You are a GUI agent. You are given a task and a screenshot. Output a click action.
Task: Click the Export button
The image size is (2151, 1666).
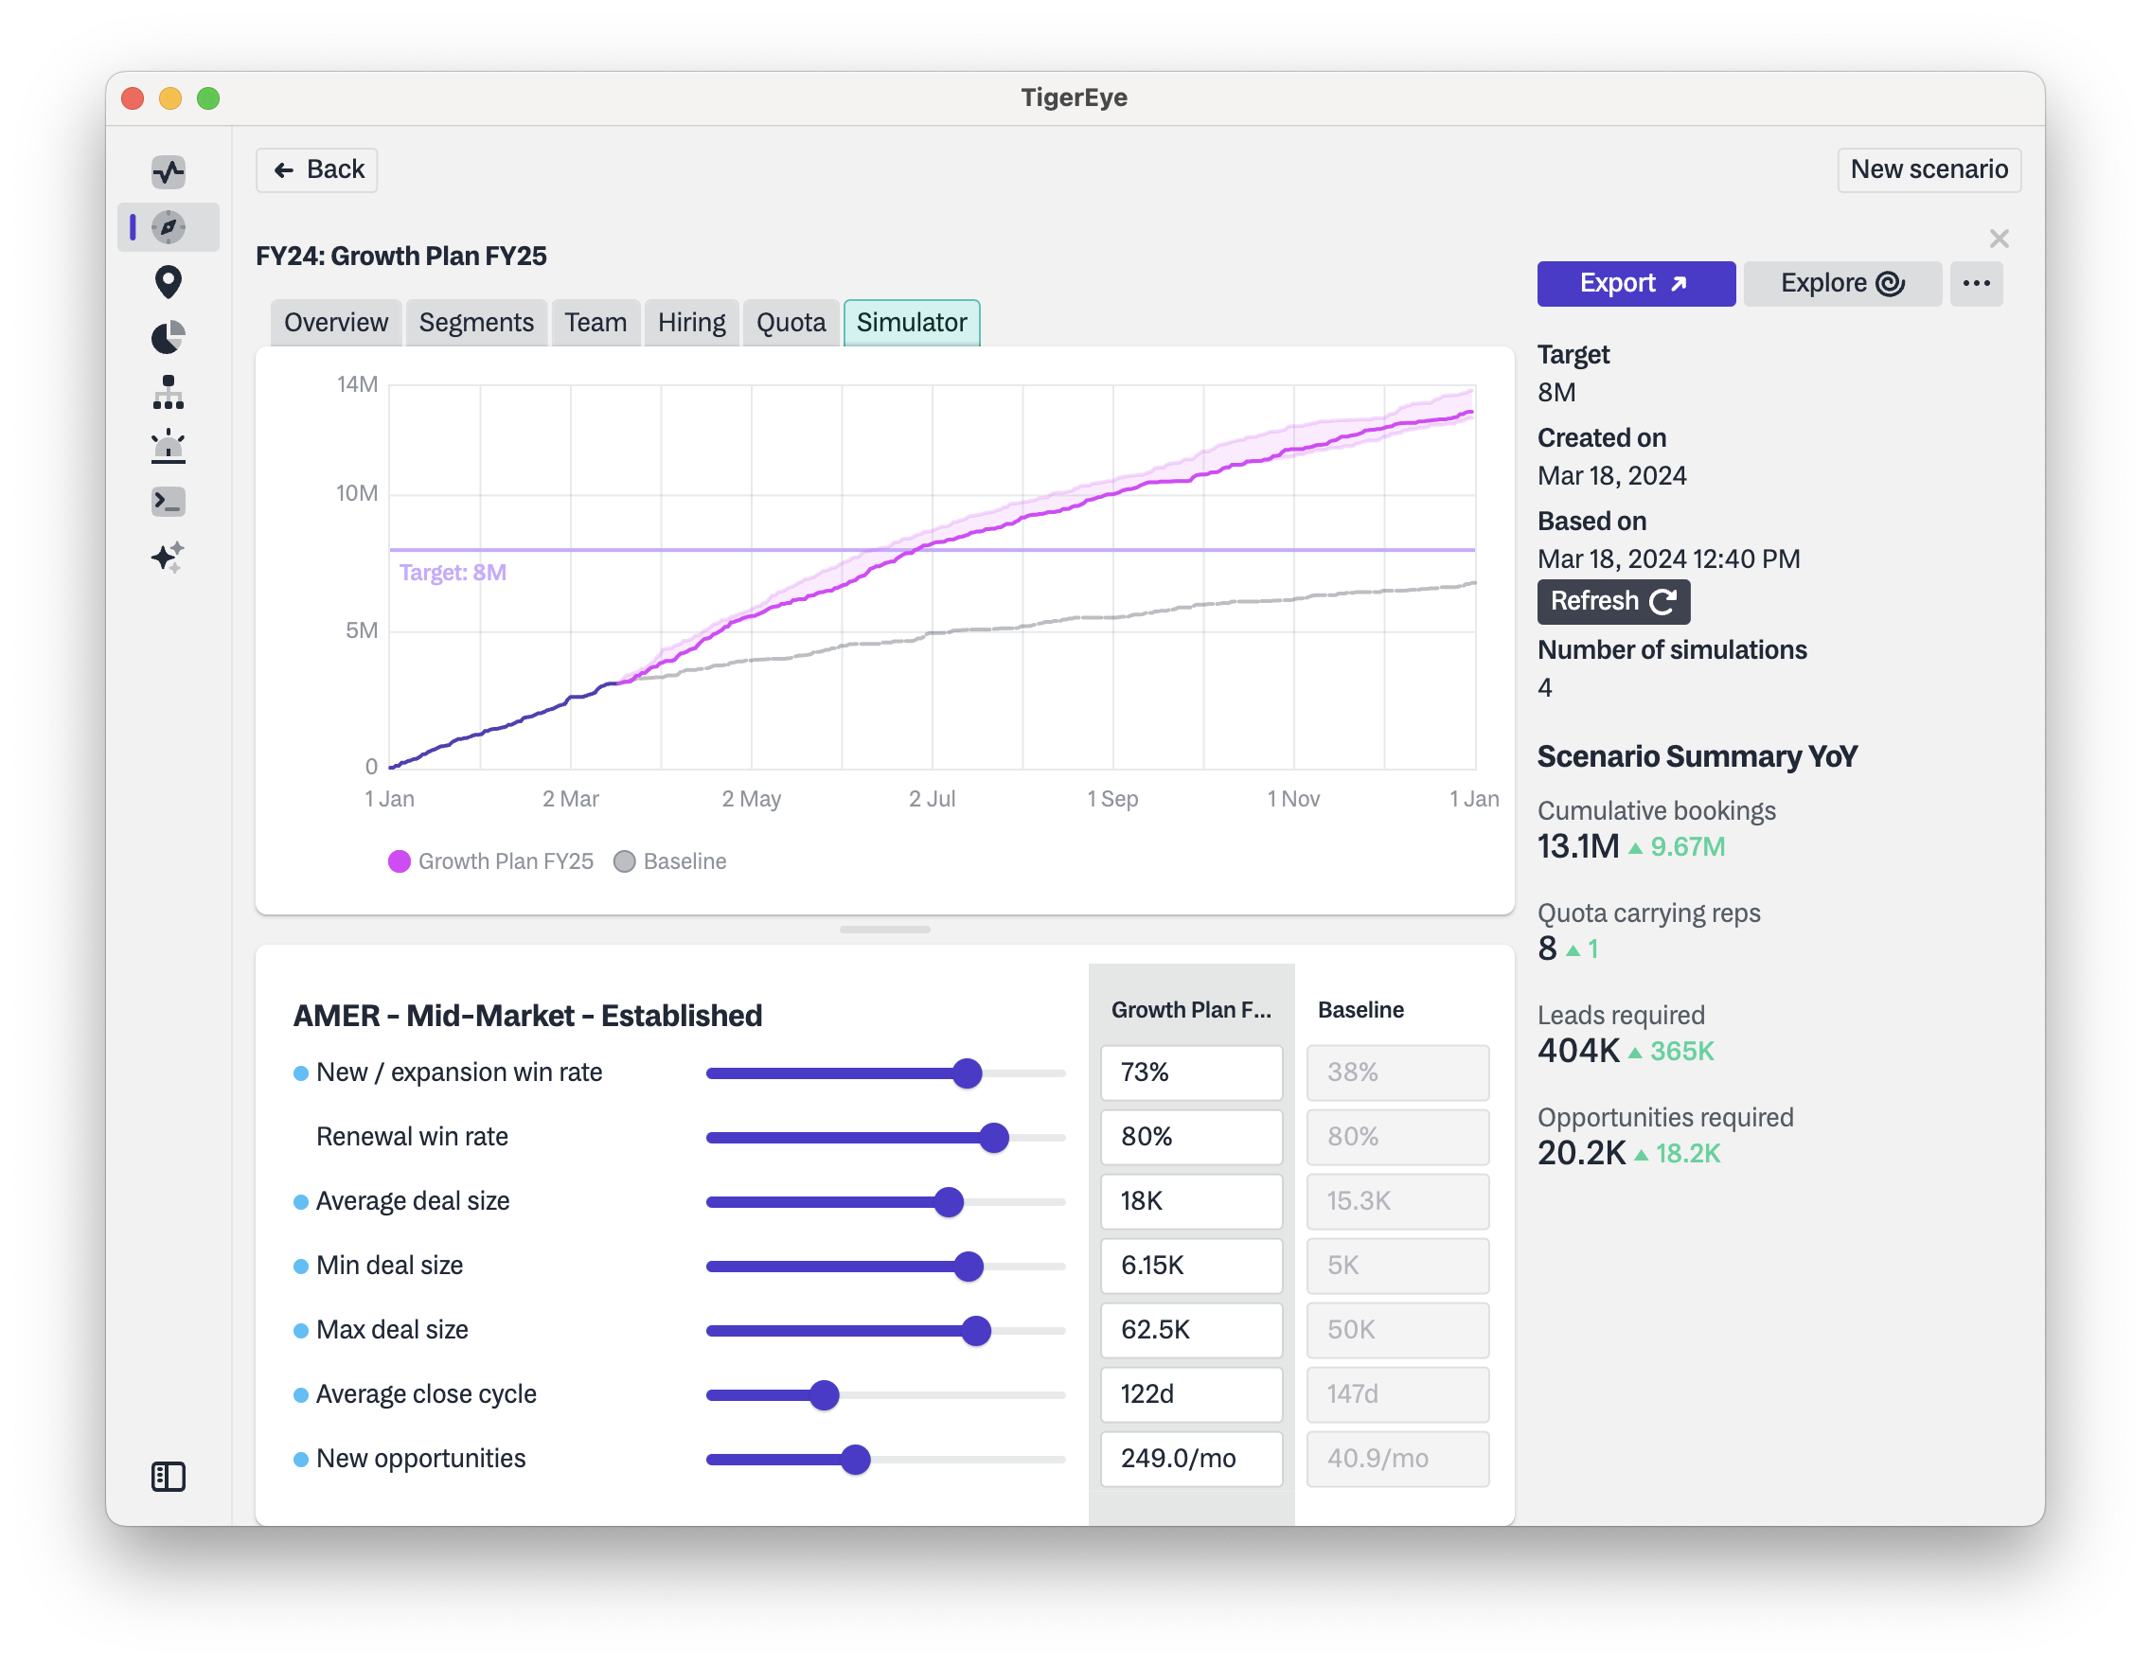[1635, 284]
